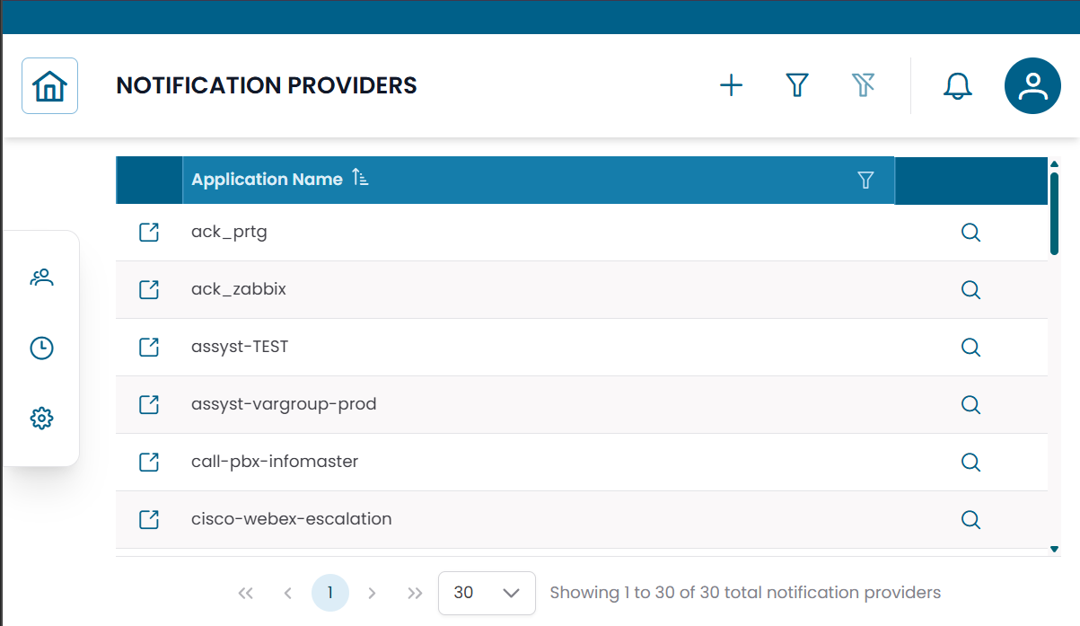
Task: Open the page size dropdown showing 30
Action: pos(487,593)
